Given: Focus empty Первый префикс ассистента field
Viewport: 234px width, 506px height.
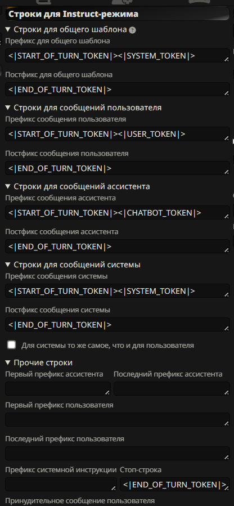Looking at the screenshot, I should pyautogui.click(x=58, y=388).
